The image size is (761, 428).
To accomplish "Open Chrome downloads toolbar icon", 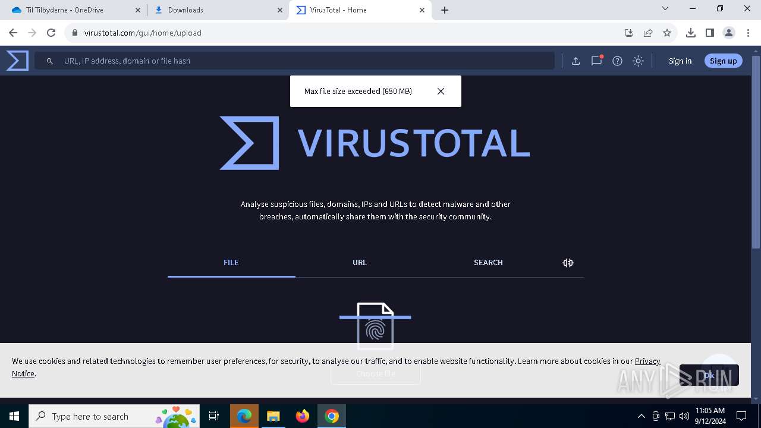I will pos(691,33).
